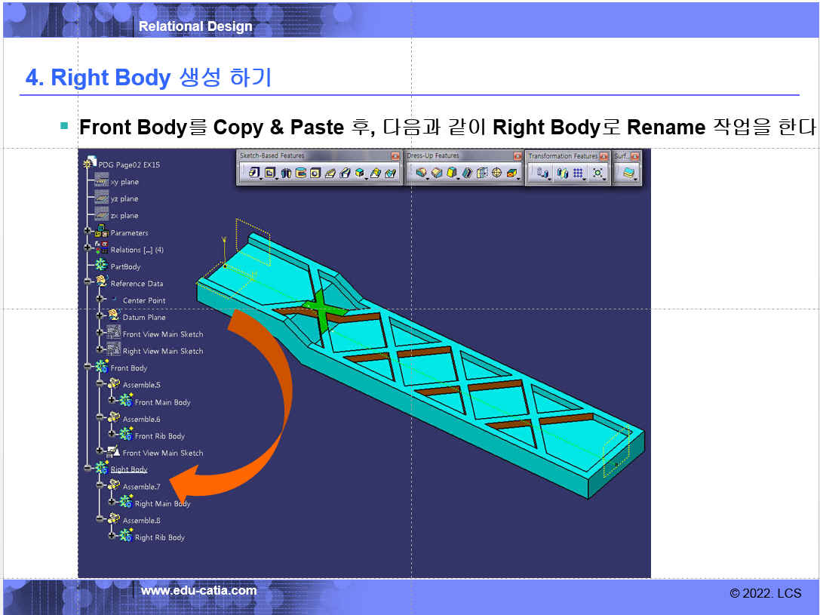820x615 pixels.
Task: Expand the Parameters tree node
Action: pyautogui.click(x=88, y=232)
